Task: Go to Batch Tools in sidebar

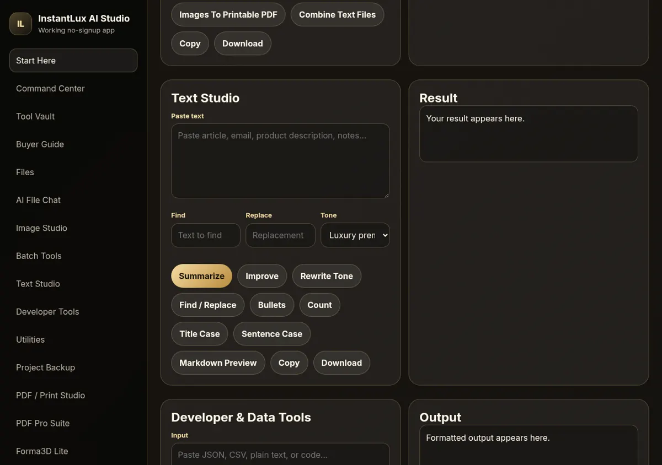Action: pos(73,256)
